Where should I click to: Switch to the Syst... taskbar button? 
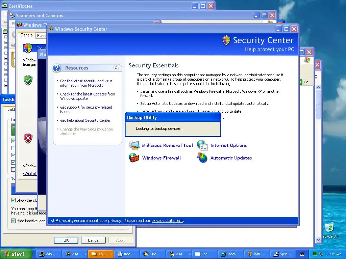coord(282,254)
